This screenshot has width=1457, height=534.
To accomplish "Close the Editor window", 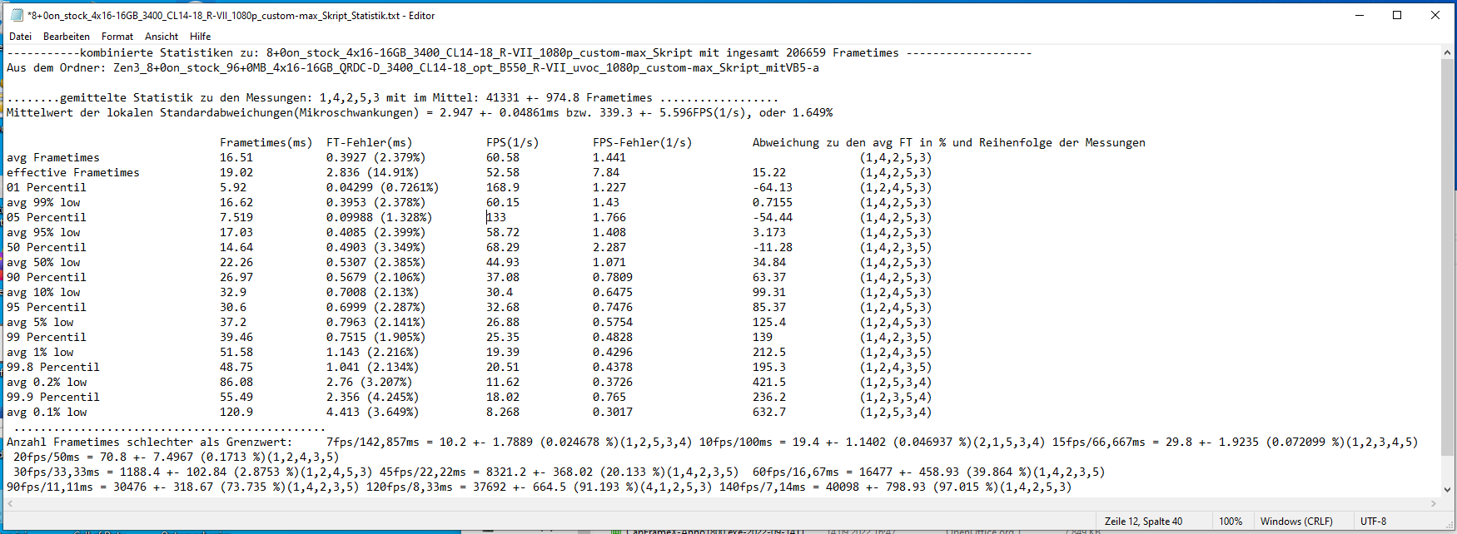I will tap(1435, 15).
